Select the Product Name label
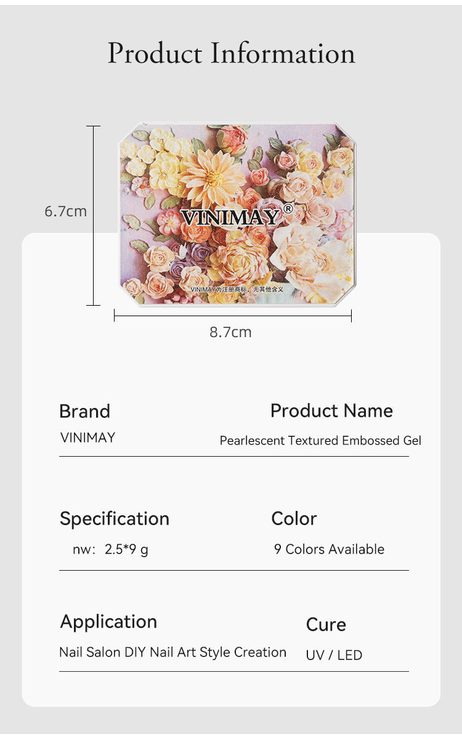The image size is (462, 755). coord(331,410)
